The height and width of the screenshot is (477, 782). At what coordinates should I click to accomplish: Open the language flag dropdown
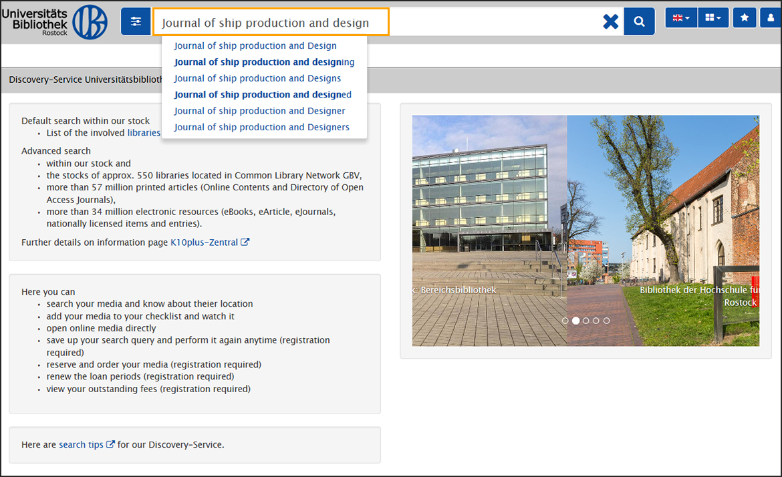tap(681, 18)
